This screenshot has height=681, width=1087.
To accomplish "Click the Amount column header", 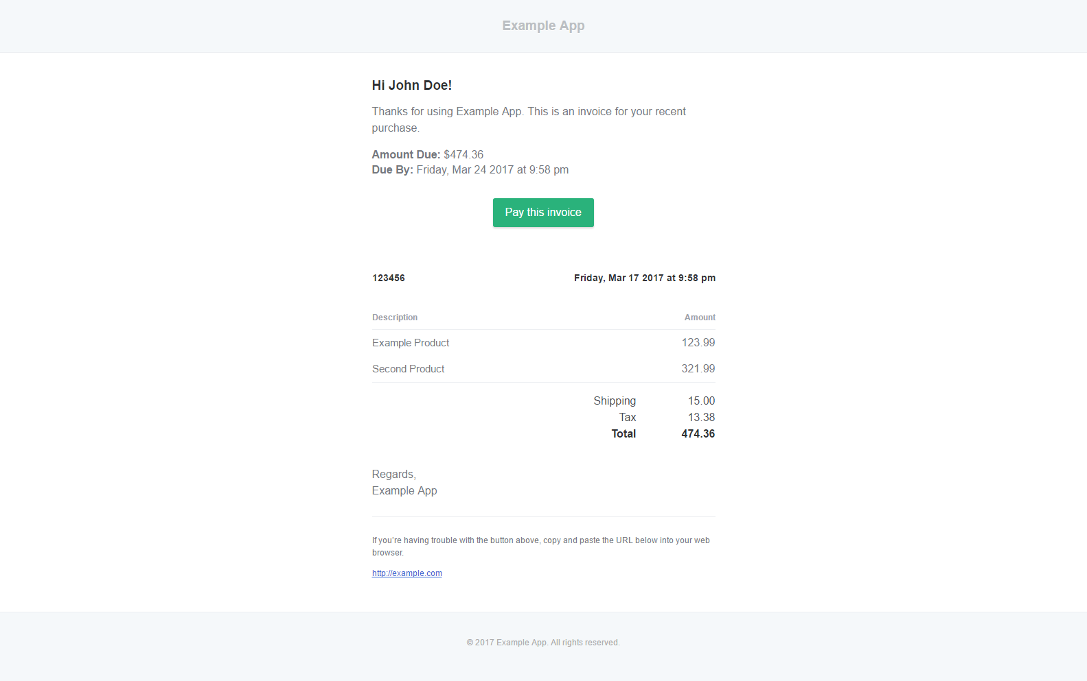I will pyautogui.click(x=700, y=318).
